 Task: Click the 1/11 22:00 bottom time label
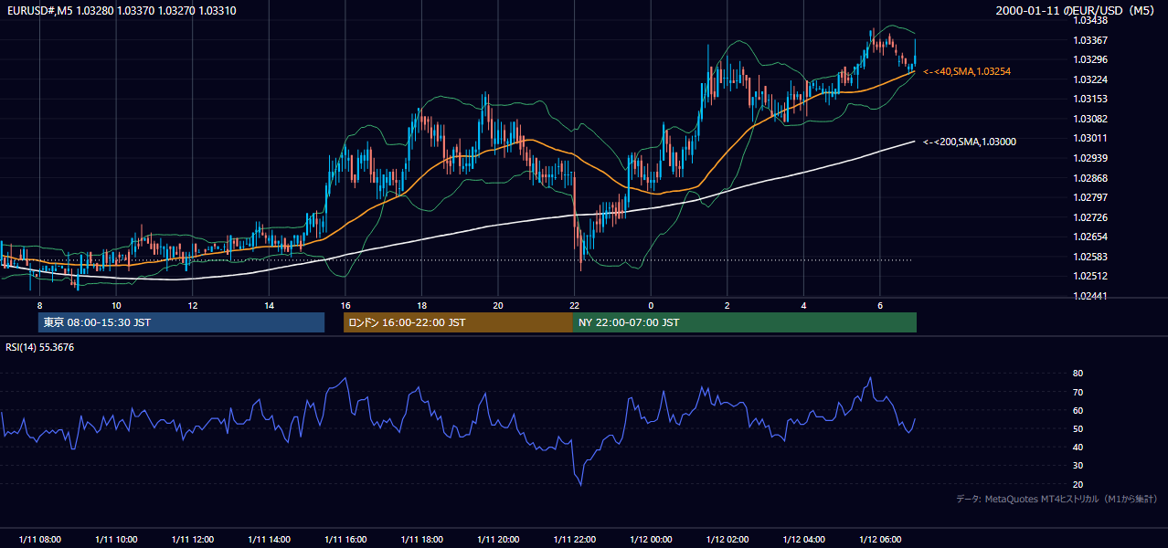(x=574, y=539)
